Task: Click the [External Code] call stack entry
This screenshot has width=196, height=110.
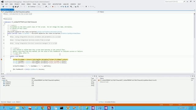Action: (104, 82)
